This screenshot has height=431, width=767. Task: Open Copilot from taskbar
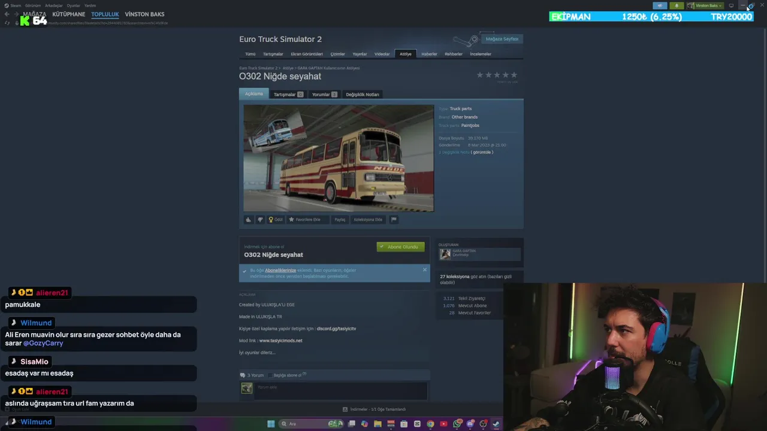(364, 424)
